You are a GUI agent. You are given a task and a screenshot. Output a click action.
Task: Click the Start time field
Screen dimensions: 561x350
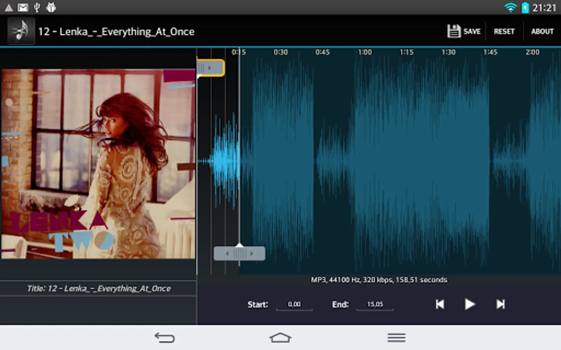point(294,304)
